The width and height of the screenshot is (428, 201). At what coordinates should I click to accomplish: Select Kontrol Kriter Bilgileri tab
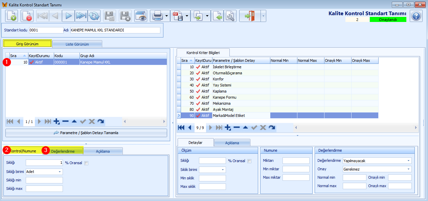coord(203,52)
